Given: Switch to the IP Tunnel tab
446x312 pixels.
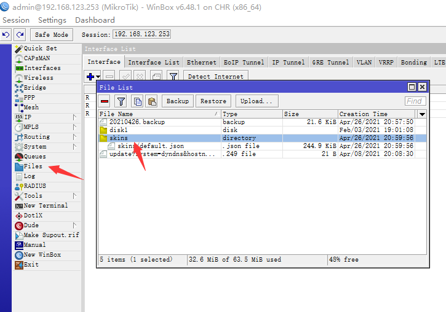Looking at the screenshot, I should [288, 62].
